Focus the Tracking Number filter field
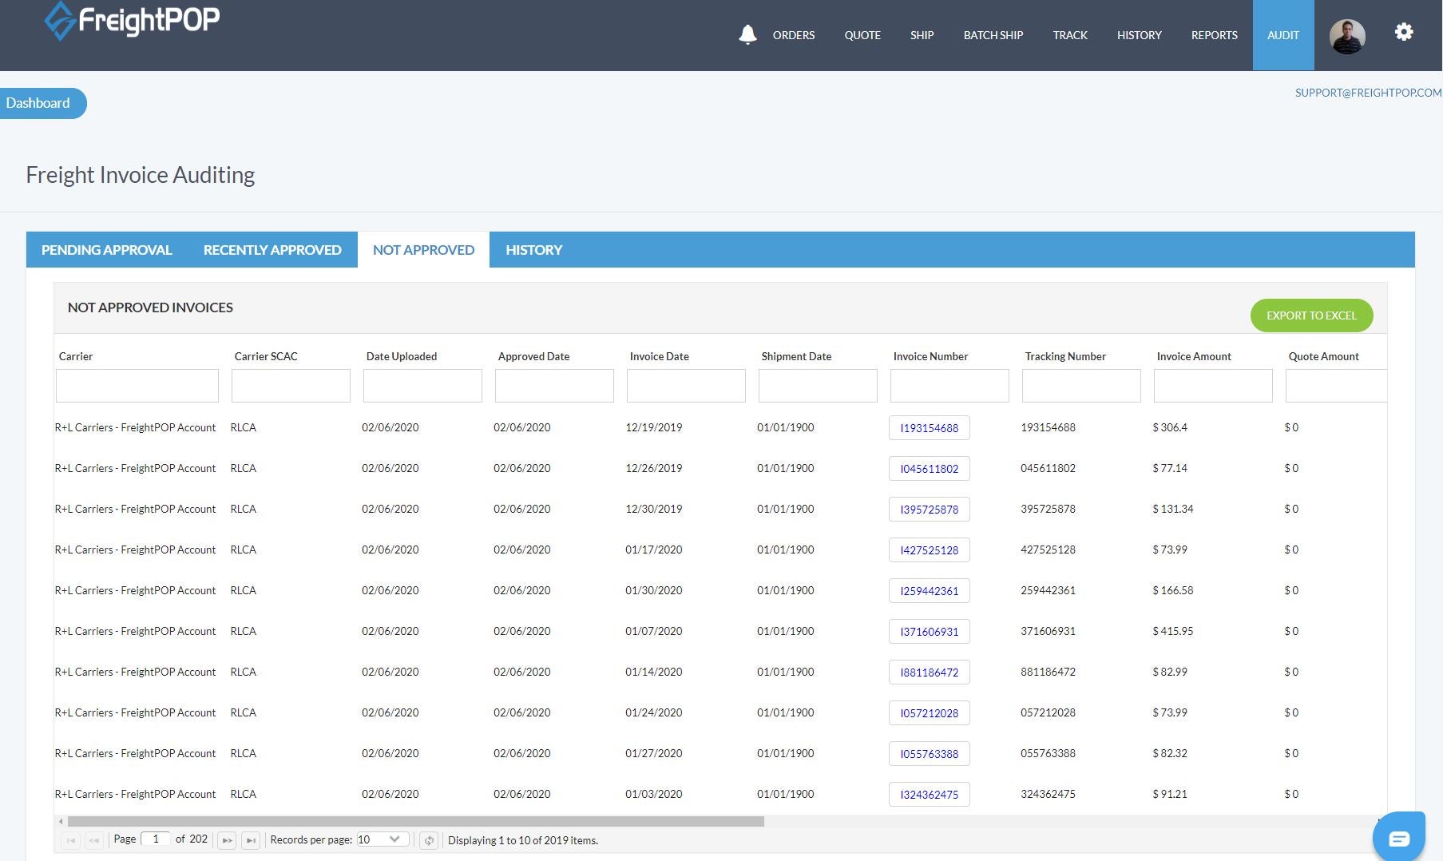Viewport: 1443px width, 861px height. (1081, 386)
